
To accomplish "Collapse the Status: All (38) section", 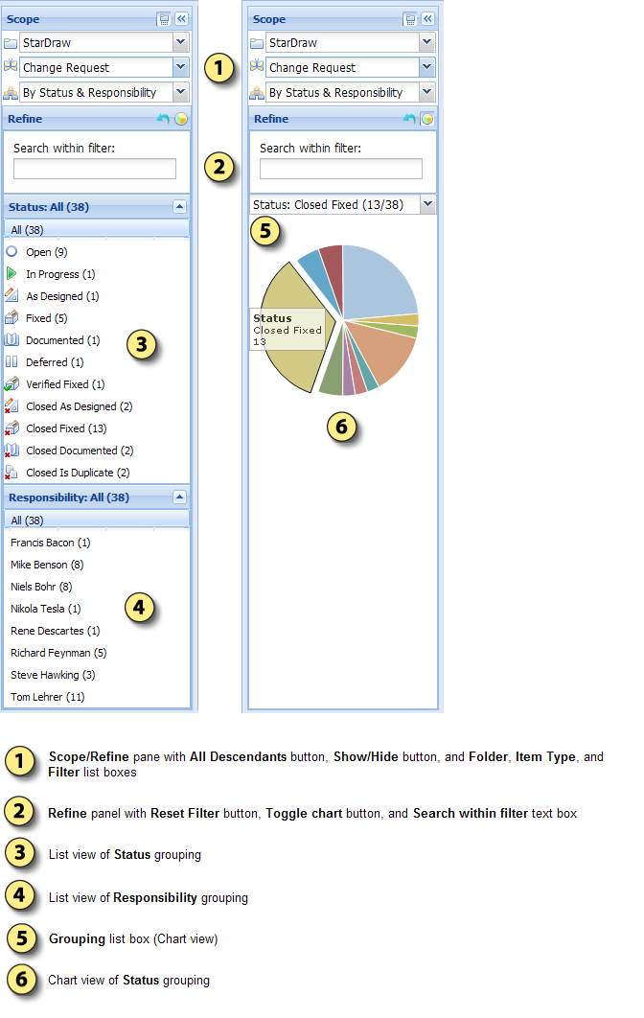I will coord(179,206).
